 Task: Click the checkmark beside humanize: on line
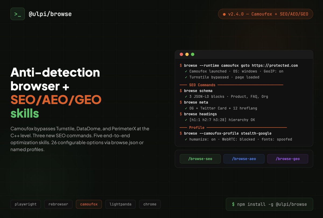click(185, 139)
